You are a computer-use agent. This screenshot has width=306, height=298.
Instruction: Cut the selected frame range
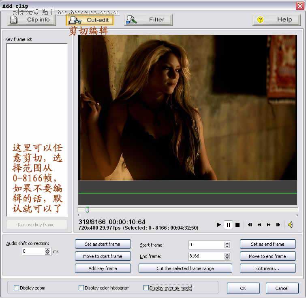(185, 268)
